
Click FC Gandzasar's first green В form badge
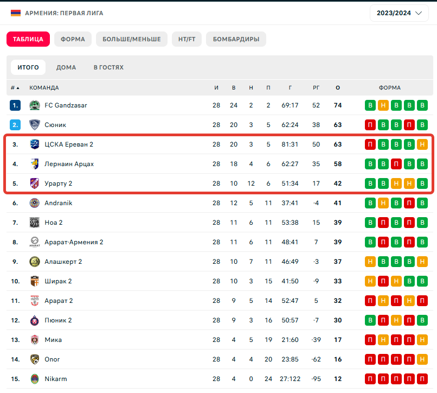tap(370, 105)
